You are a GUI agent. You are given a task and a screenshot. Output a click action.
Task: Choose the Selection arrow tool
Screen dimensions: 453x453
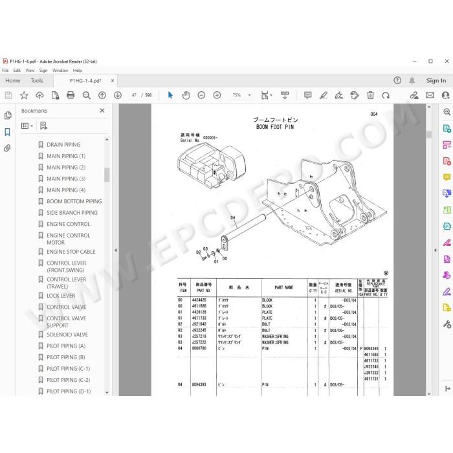coord(170,95)
